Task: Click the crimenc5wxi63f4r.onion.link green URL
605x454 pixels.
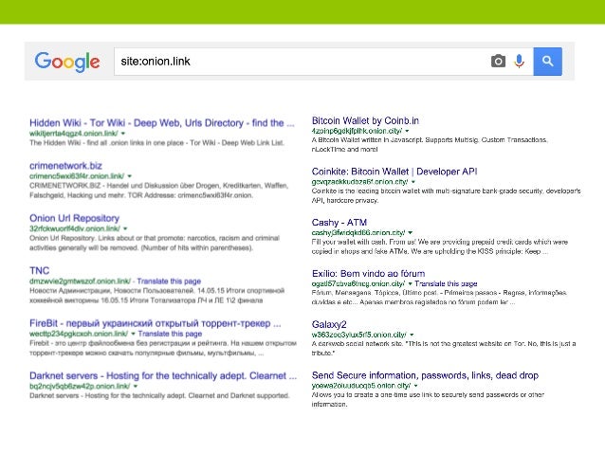Action: pos(77,176)
